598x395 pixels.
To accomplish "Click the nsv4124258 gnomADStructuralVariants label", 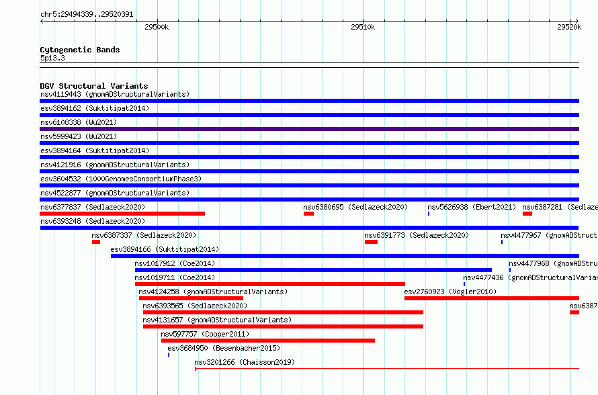I will coord(213,292).
